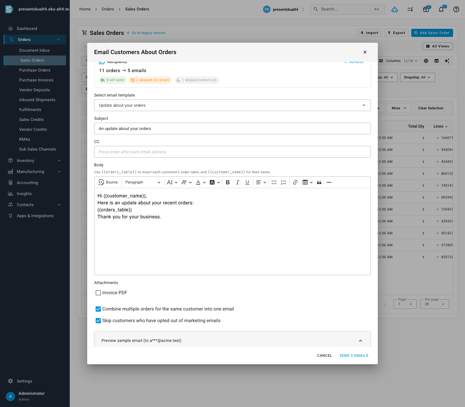Open the Dropship: All filter dropdown

(x=417, y=77)
